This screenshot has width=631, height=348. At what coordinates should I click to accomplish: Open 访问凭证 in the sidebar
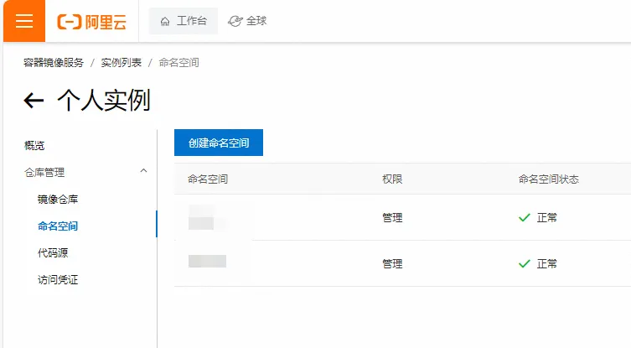[x=58, y=279]
